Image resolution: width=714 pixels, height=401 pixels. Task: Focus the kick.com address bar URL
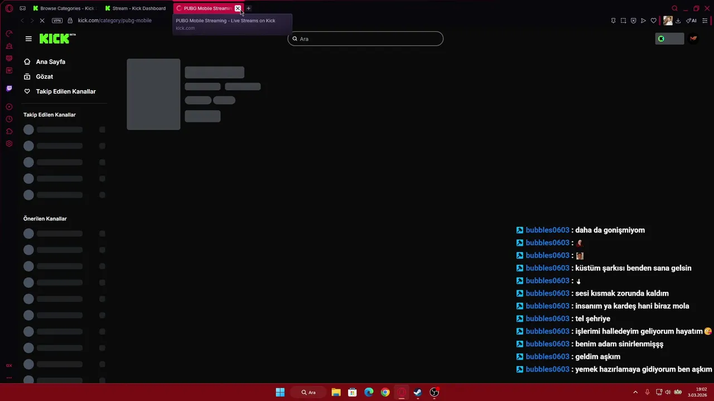(115, 21)
